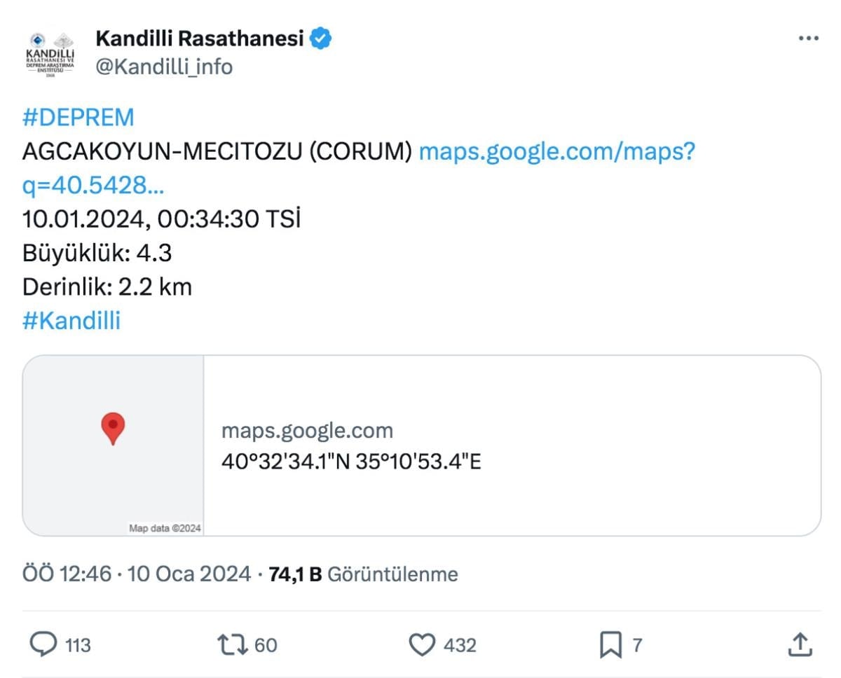
Task: Open the maps.google.com coordinates card
Action: tap(512, 445)
